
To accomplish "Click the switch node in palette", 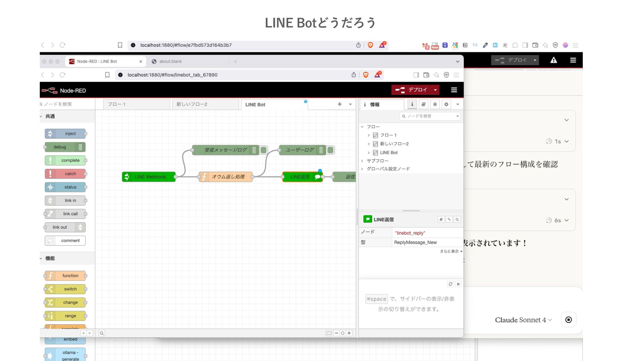I will pyautogui.click(x=65, y=289).
